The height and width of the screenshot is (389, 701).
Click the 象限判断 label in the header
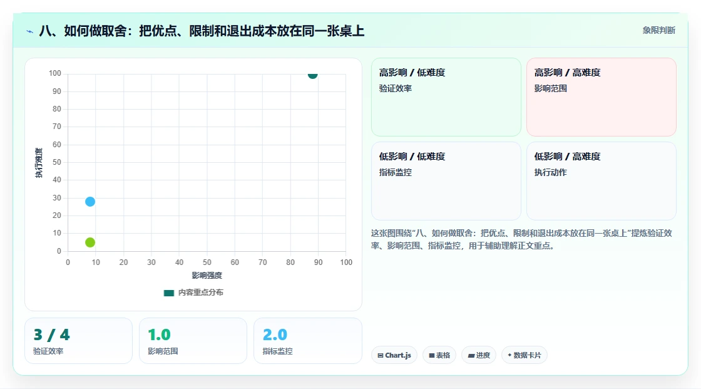pos(659,30)
